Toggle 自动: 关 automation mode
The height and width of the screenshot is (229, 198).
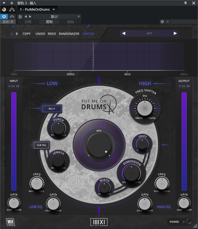tap(8, 22)
